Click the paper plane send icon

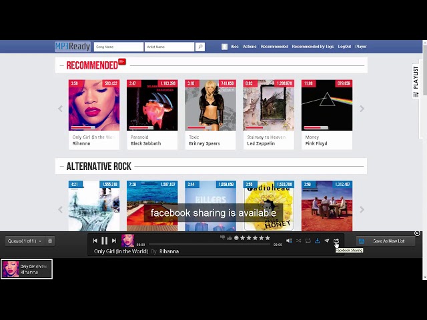click(x=327, y=241)
